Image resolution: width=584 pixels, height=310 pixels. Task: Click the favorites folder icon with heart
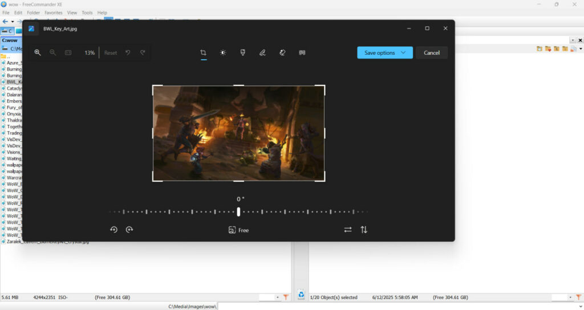[x=548, y=49]
